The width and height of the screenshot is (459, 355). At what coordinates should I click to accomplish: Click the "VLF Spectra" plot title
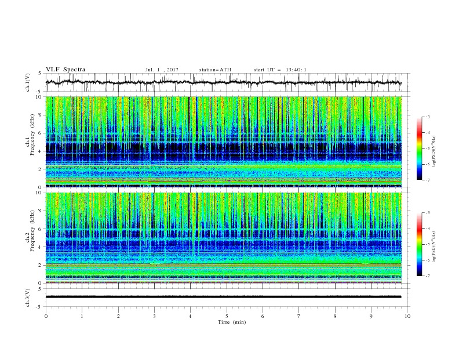[65, 70]
